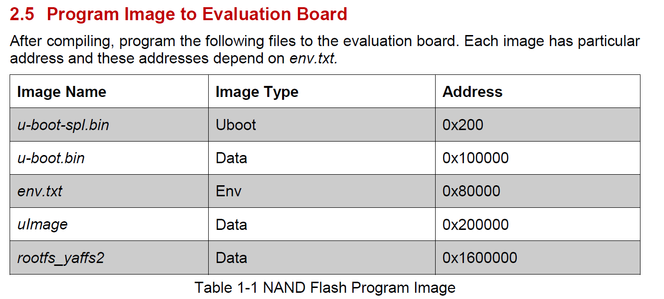
Task: Click the "Image Type" column header
Action: point(257,92)
